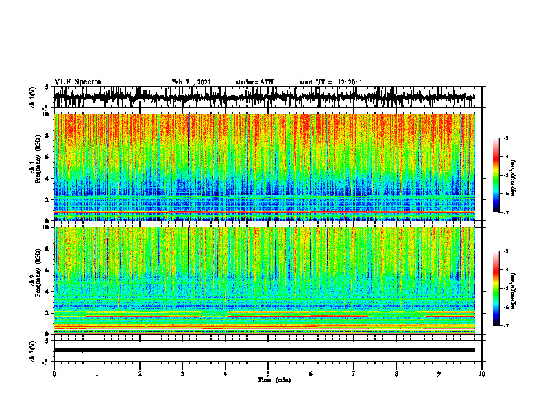Image resolution: width=543 pixels, height=419 pixels.
Task: Click the 'station= ATH' label
Action: (254, 82)
